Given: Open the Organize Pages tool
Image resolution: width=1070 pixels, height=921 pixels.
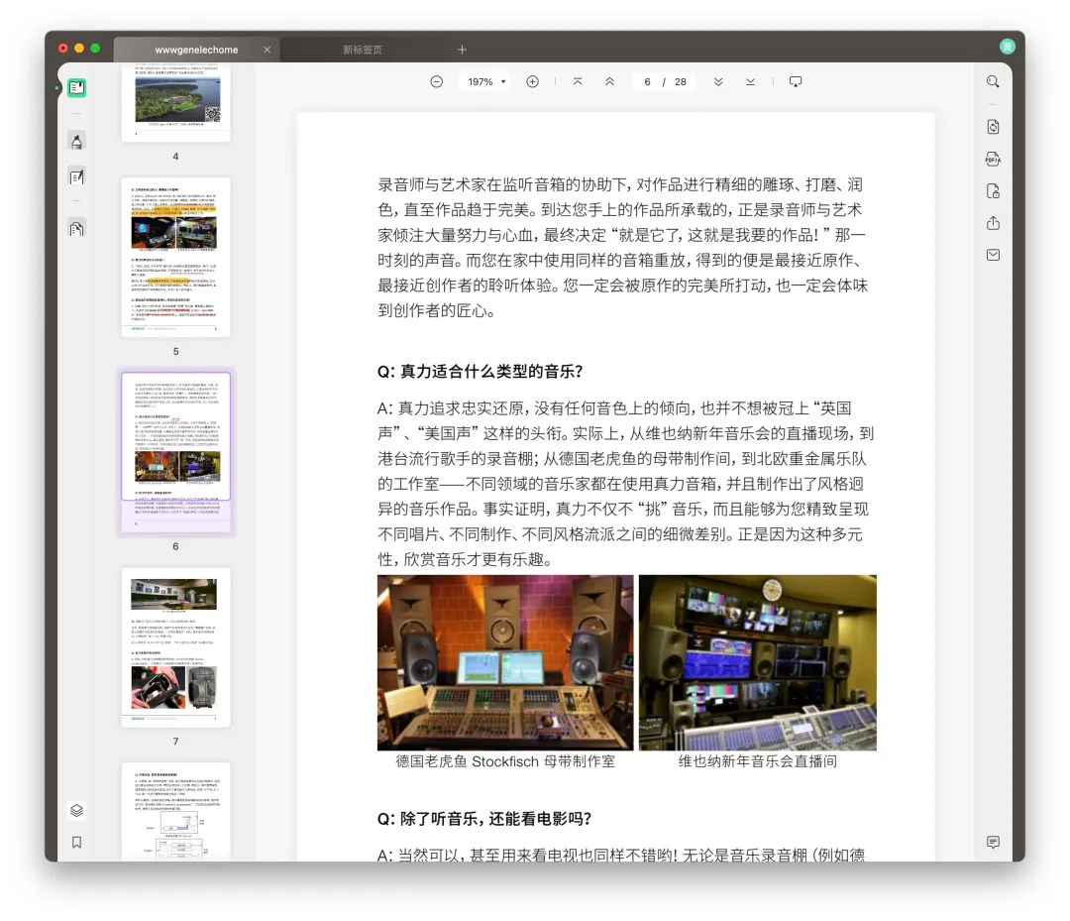Looking at the screenshot, I should pyautogui.click(x=76, y=228).
